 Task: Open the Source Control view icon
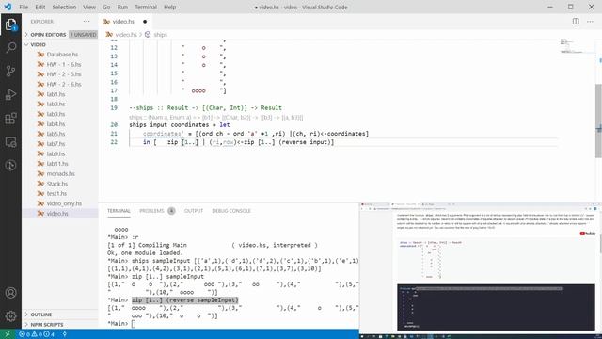coord(10,71)
